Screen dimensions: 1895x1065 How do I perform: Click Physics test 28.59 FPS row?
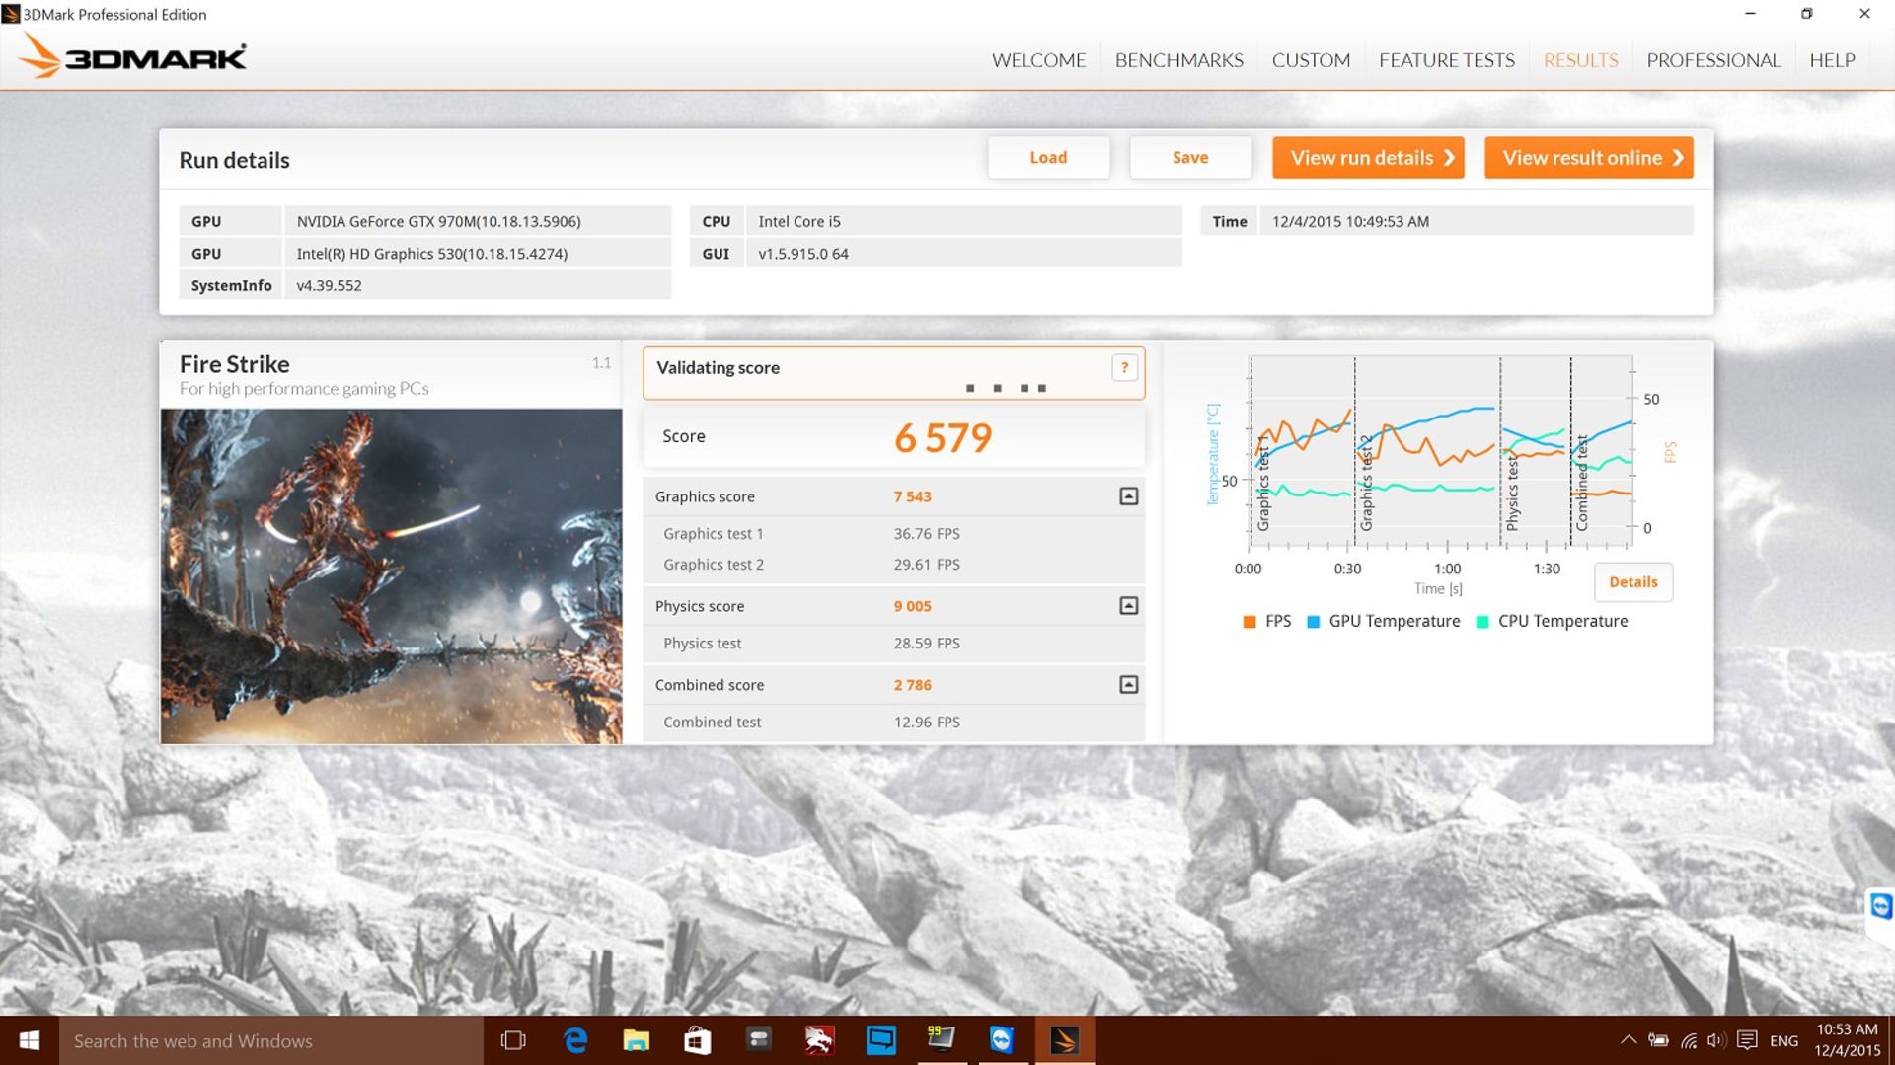[893, 644]
